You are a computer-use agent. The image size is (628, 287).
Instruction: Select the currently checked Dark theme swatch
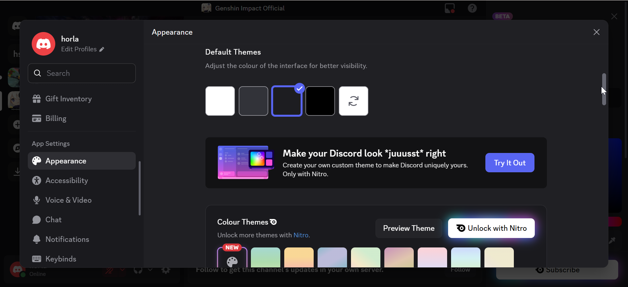click(287, 101)
